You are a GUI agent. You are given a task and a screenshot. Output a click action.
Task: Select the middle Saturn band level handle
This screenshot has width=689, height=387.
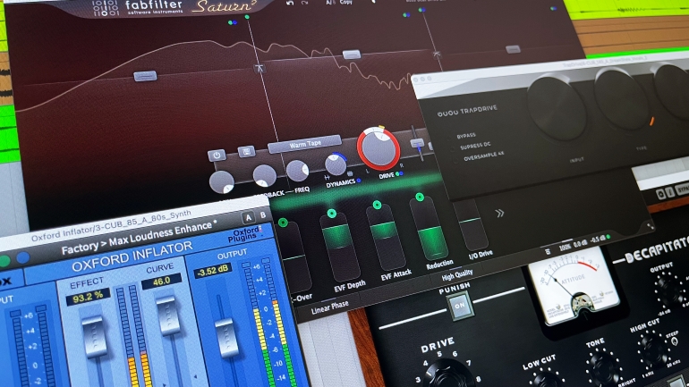352,55
